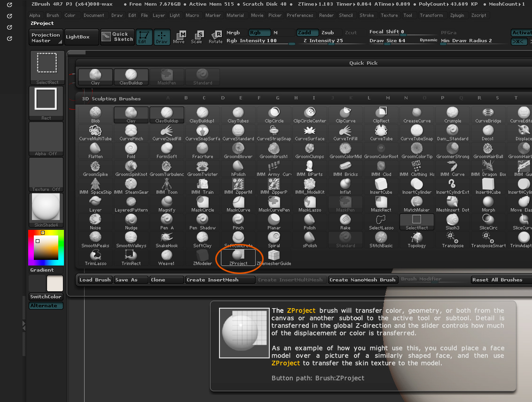Select the TrimLasso brush
The image size is (532, 402).
95,258
